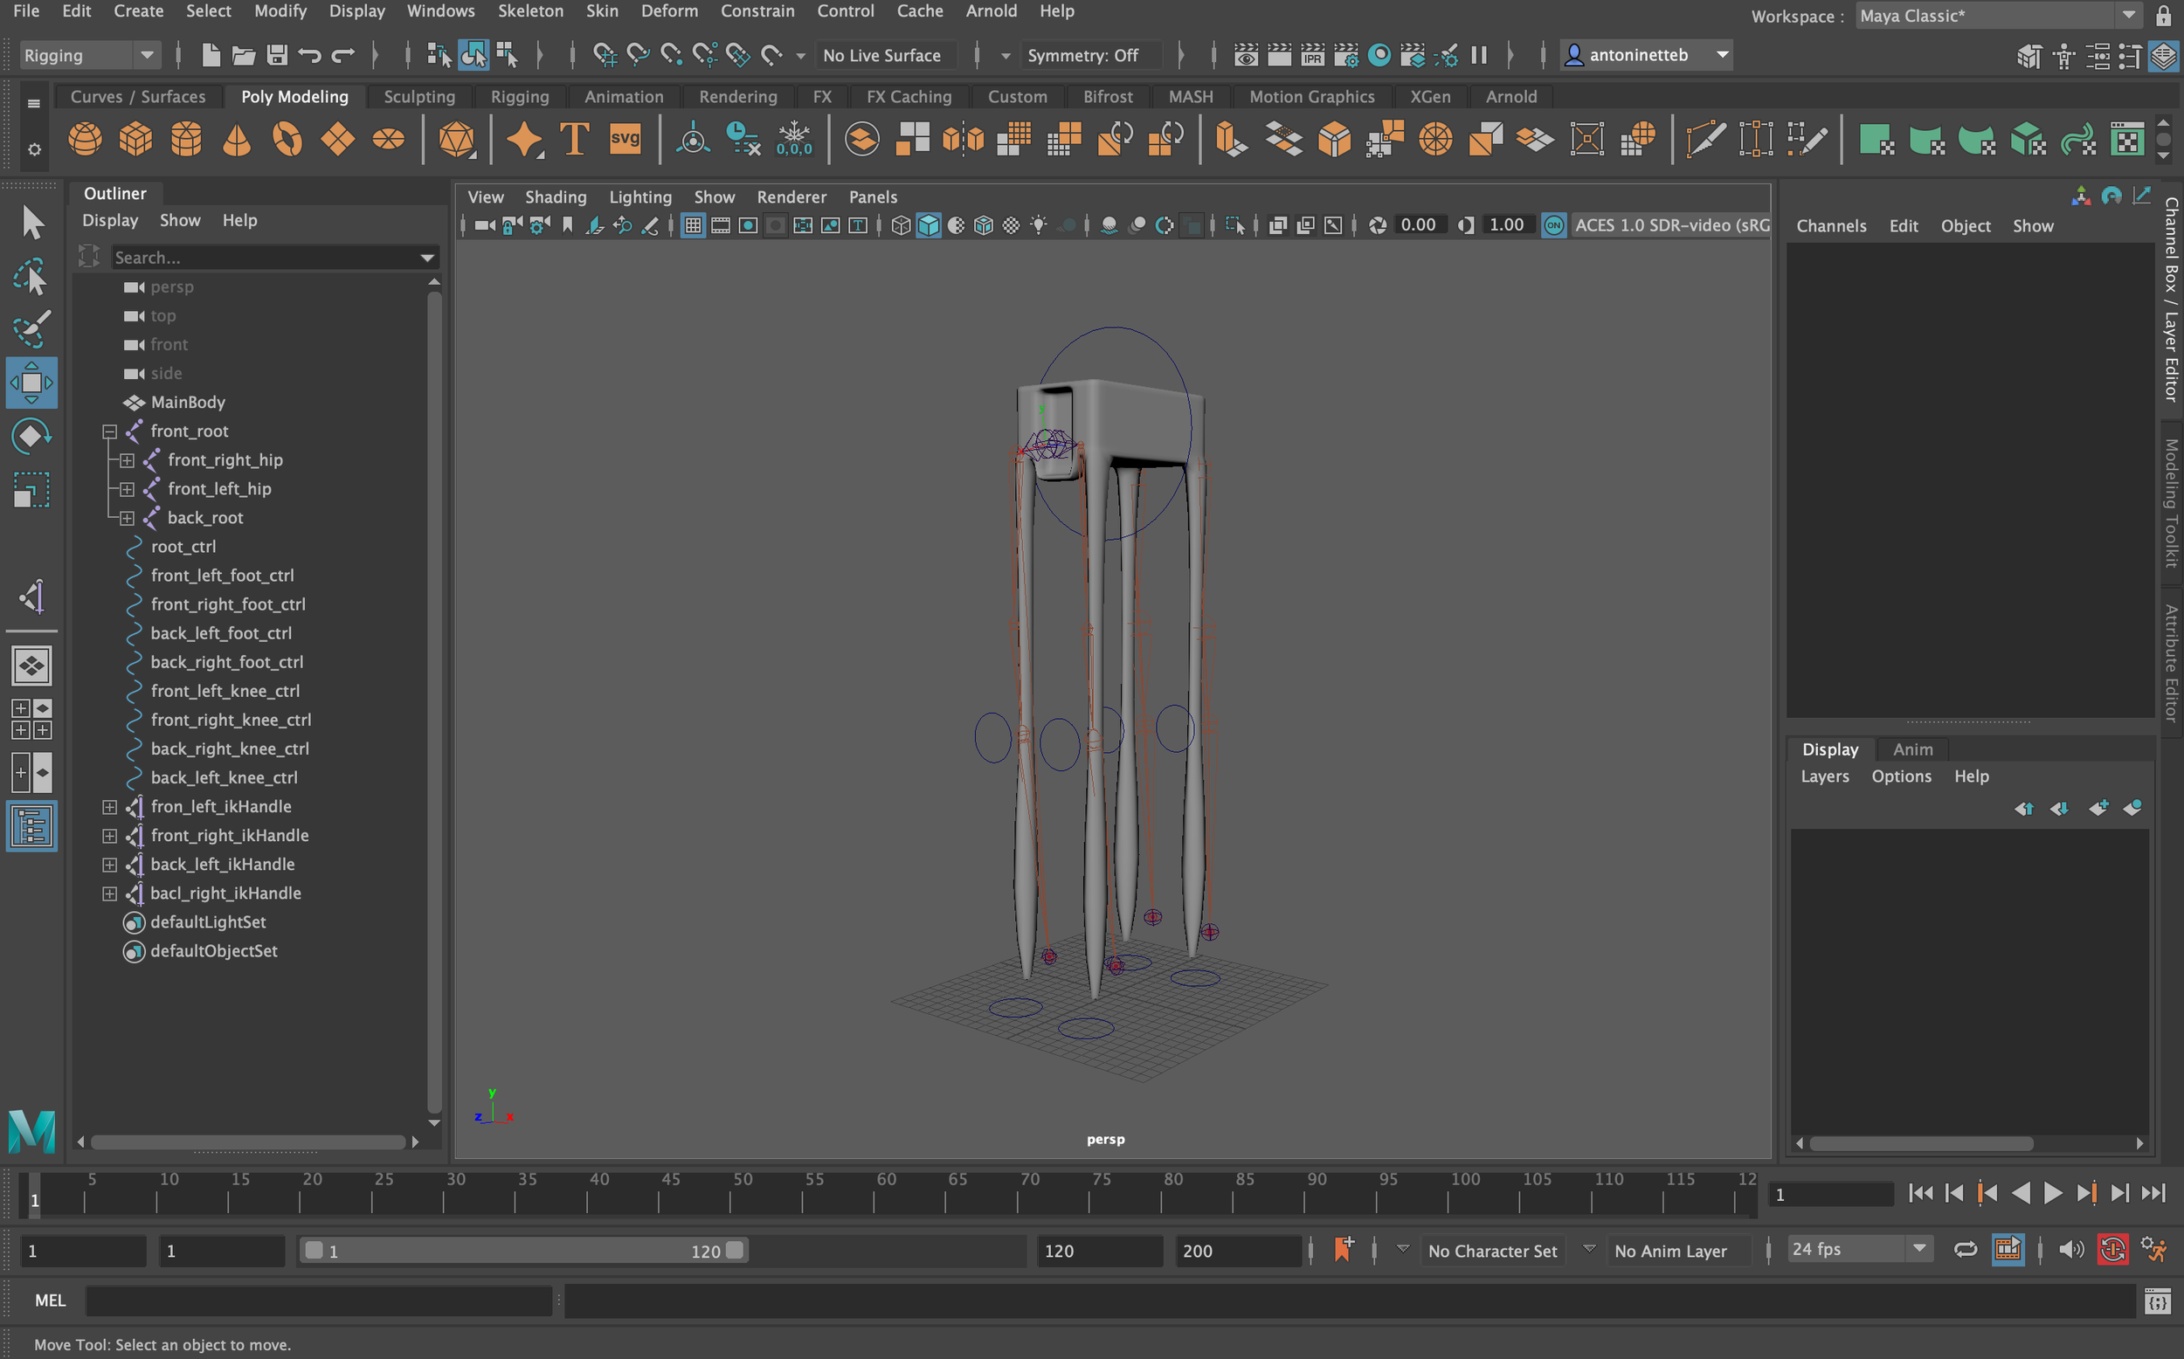Toggle viewport grid display icon
Image resolution: width=2184 pixels, height=1359 pixels.
(693, 225)
